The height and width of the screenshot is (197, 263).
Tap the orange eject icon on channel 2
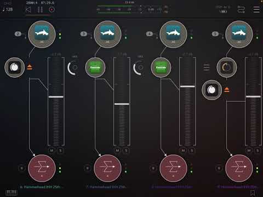pyautogui.click(x=30, y=67)
